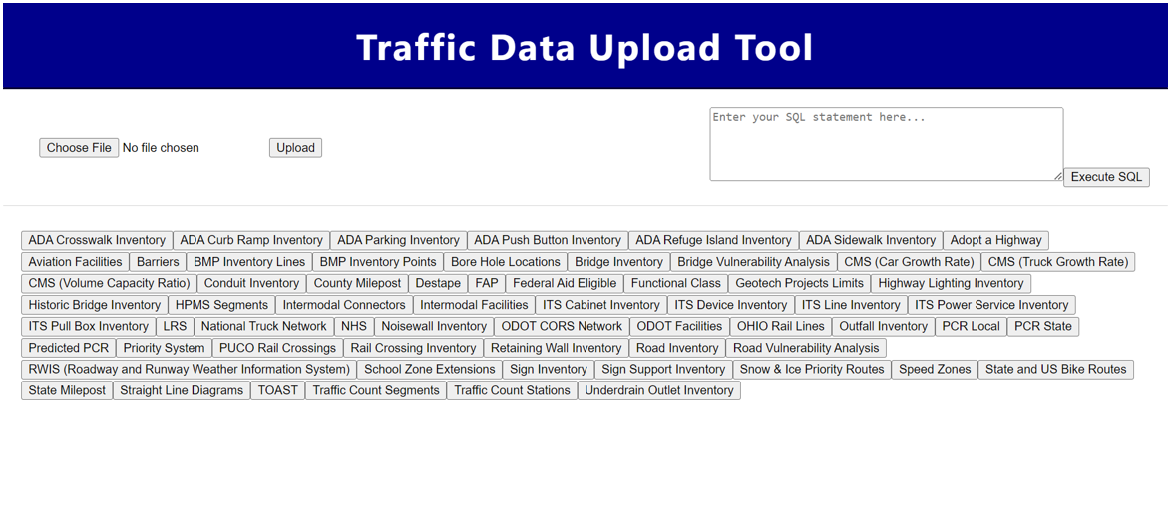Open the Barriers dataset

pos(158,262)
